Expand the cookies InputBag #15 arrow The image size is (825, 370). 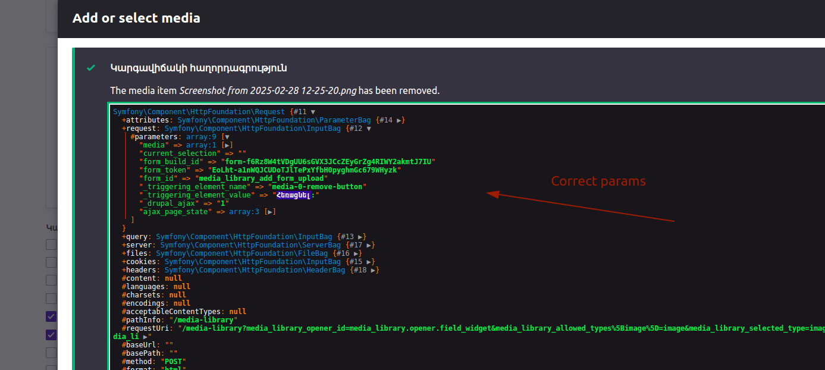tap(369, 262)
